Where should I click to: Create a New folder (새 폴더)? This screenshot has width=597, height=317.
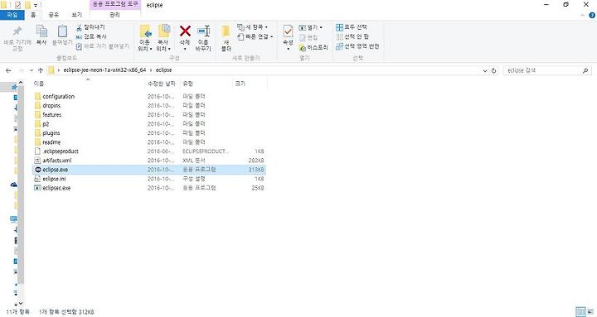click(x=226, y=38)
